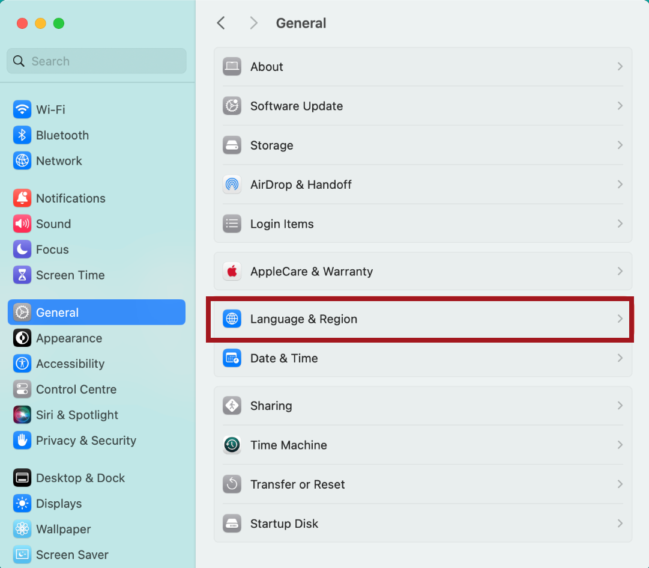
Task: Click the Software Update gear icon
Action: tap(232, 106)
